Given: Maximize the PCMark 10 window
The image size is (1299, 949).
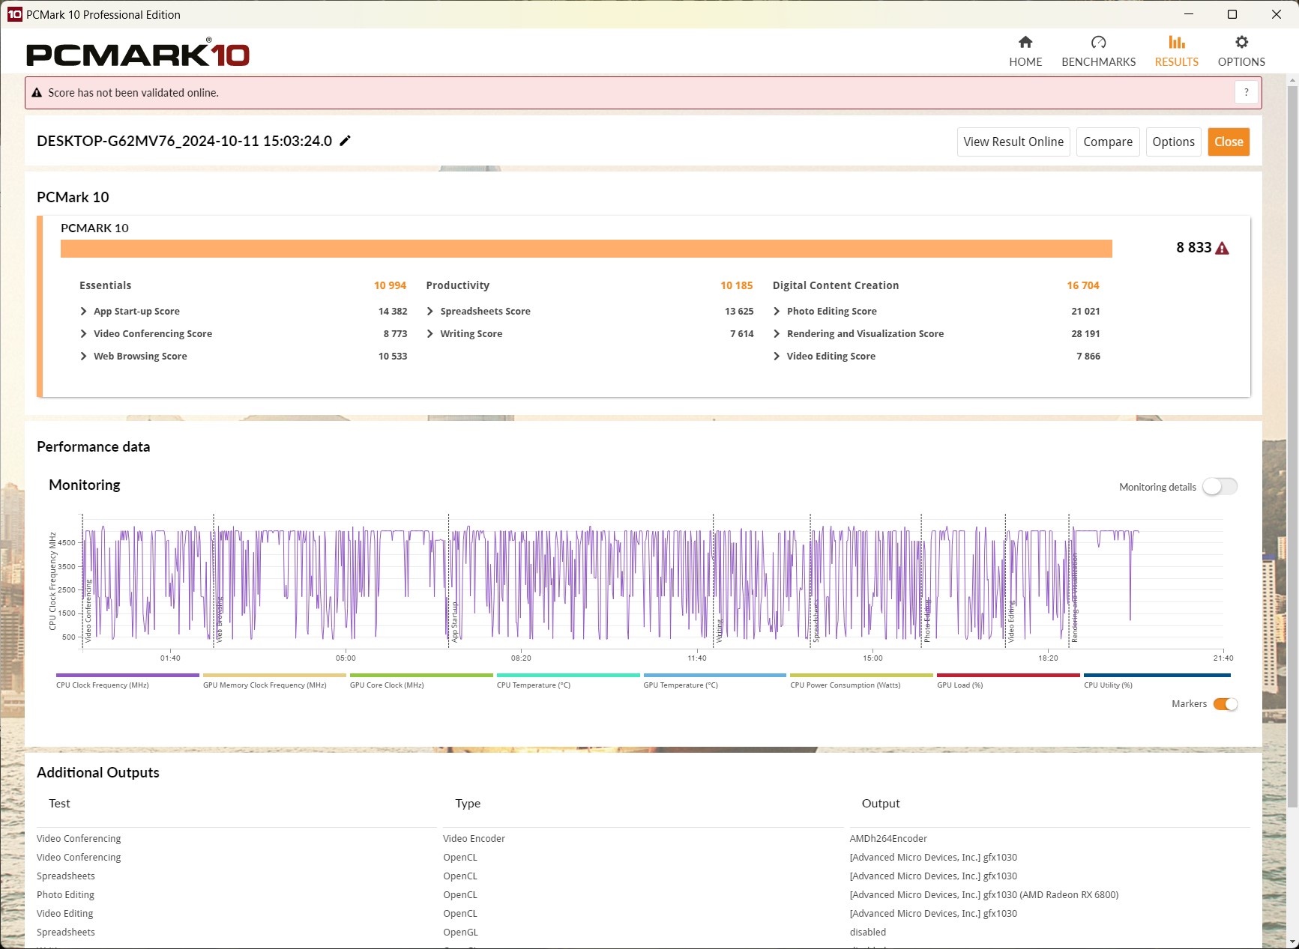Looking at the screenshot, I should point(1232,14).
